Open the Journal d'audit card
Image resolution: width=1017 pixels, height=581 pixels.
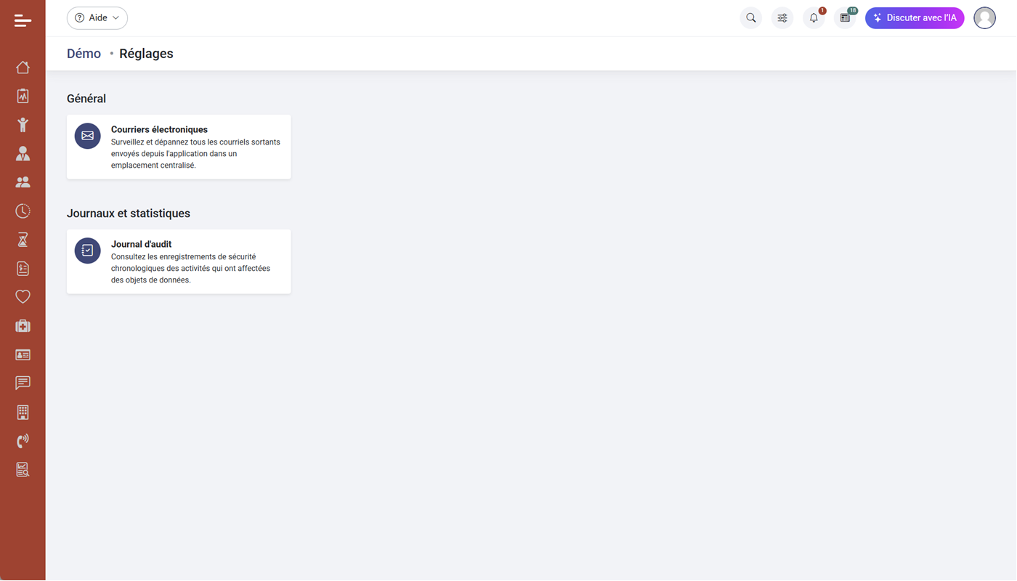point(179,261)
